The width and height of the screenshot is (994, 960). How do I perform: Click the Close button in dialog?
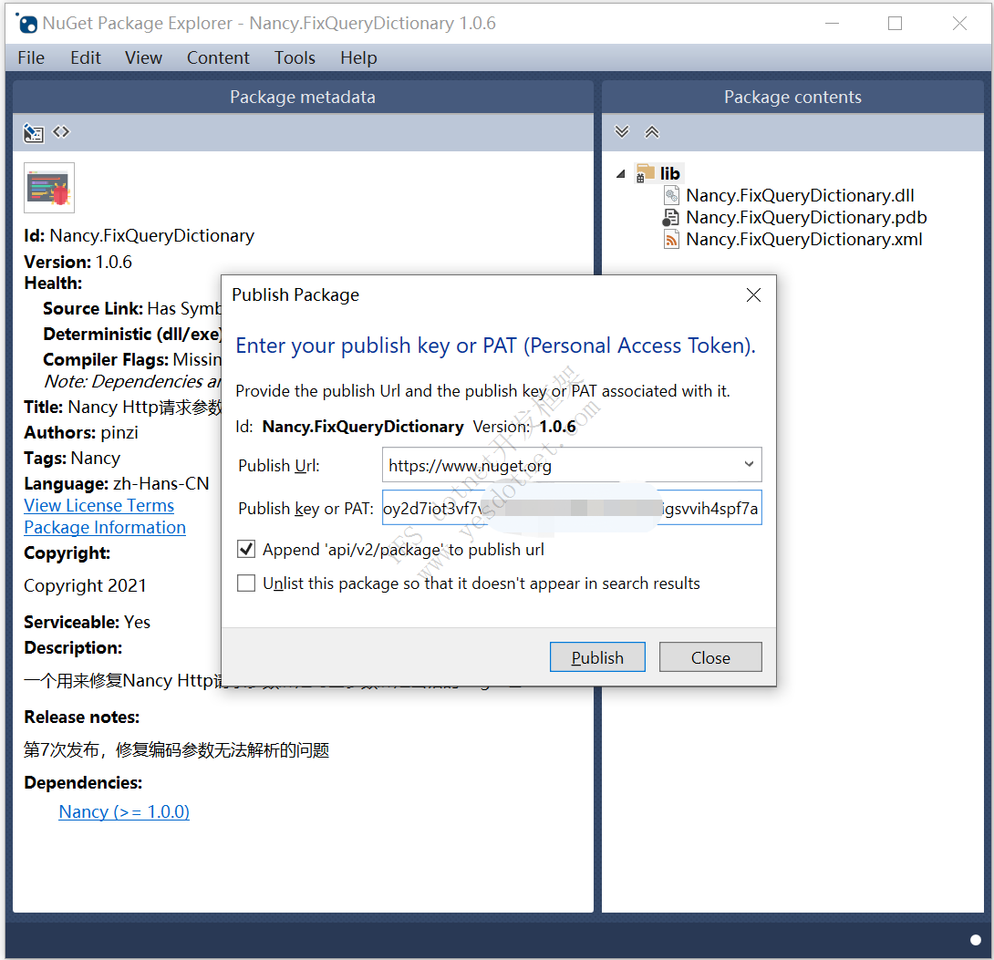pyautogui.click(x=710, y=657)
